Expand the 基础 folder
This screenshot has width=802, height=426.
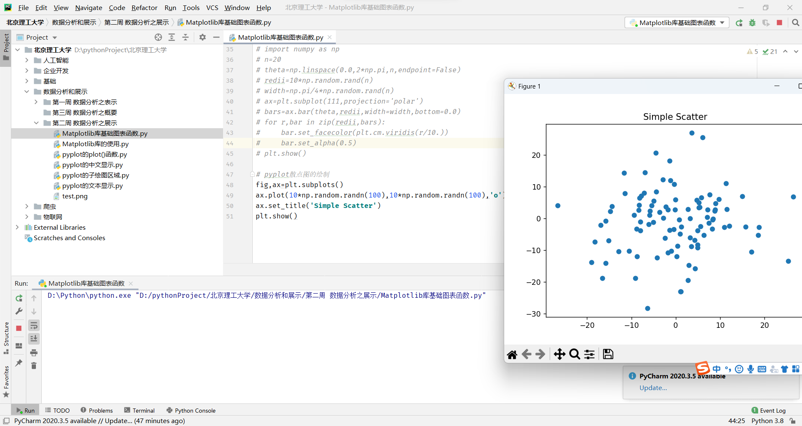tap(27, 81)
